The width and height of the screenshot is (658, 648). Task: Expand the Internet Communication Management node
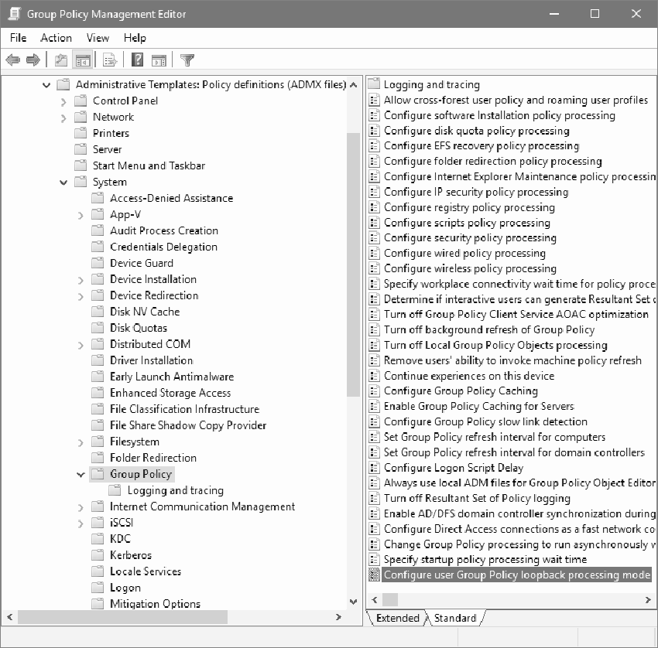[x=81, y=506]
